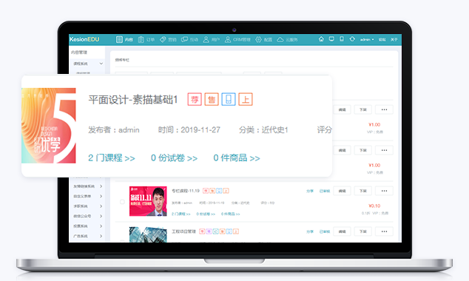Viewport: 469px width, 281px height.
Task: Click 已审核 status for 专栏课程-11.19
Action: pyautogui.click(x=325, y=191)
